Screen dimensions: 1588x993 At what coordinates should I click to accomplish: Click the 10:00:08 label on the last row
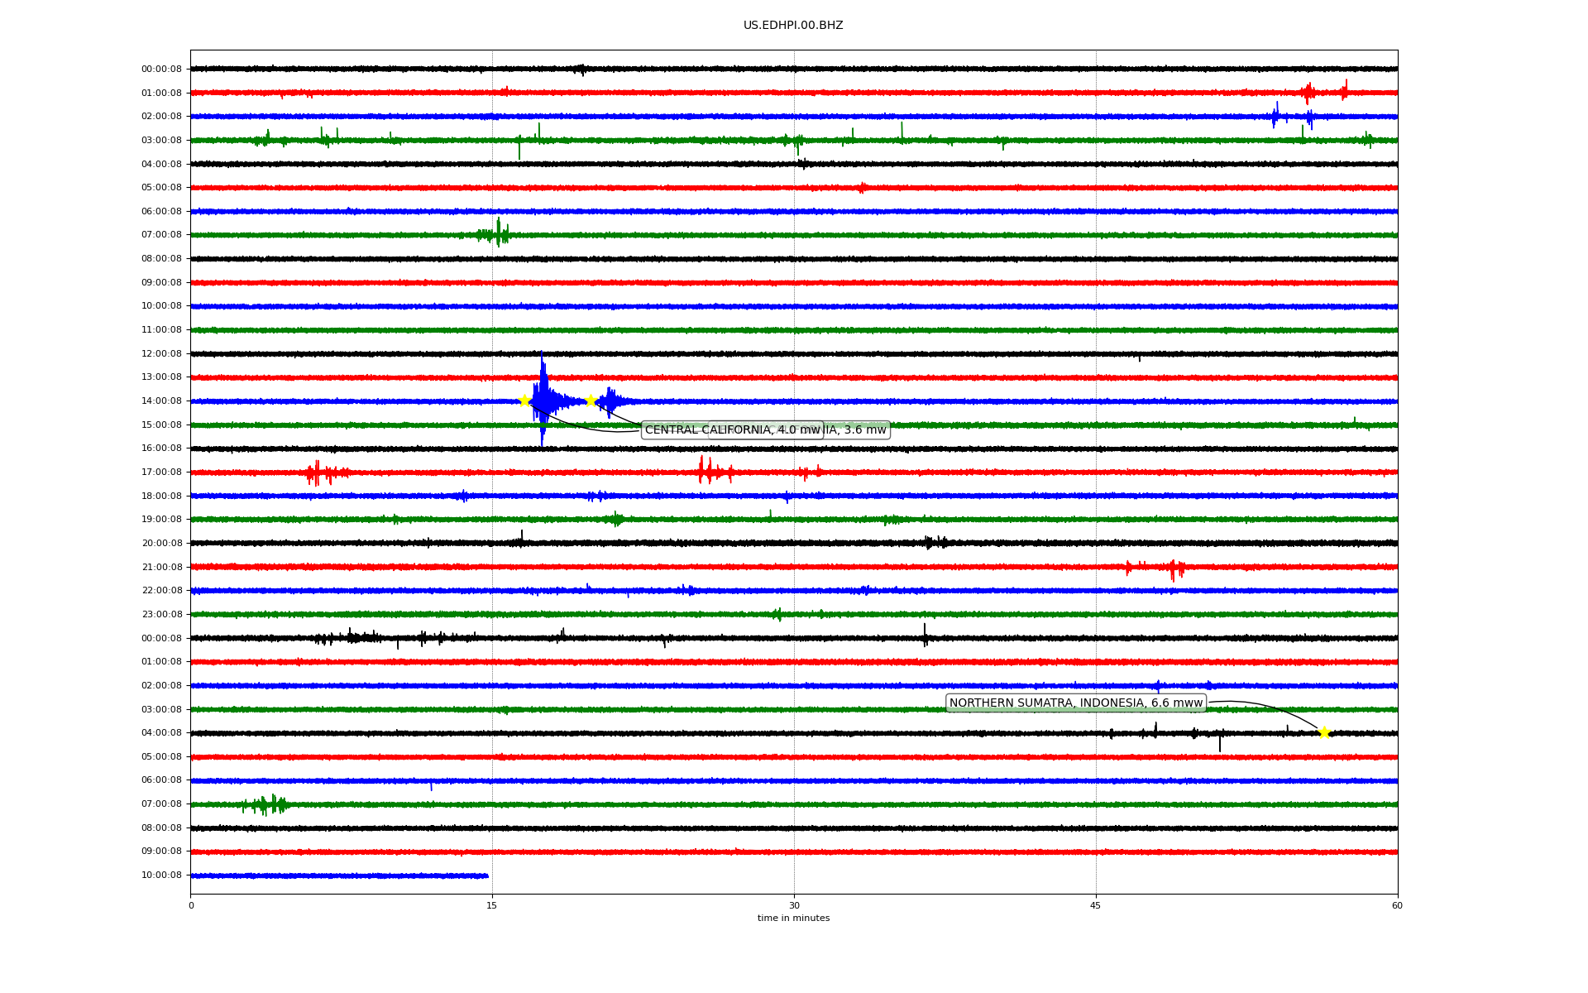(x=161, y=875)
